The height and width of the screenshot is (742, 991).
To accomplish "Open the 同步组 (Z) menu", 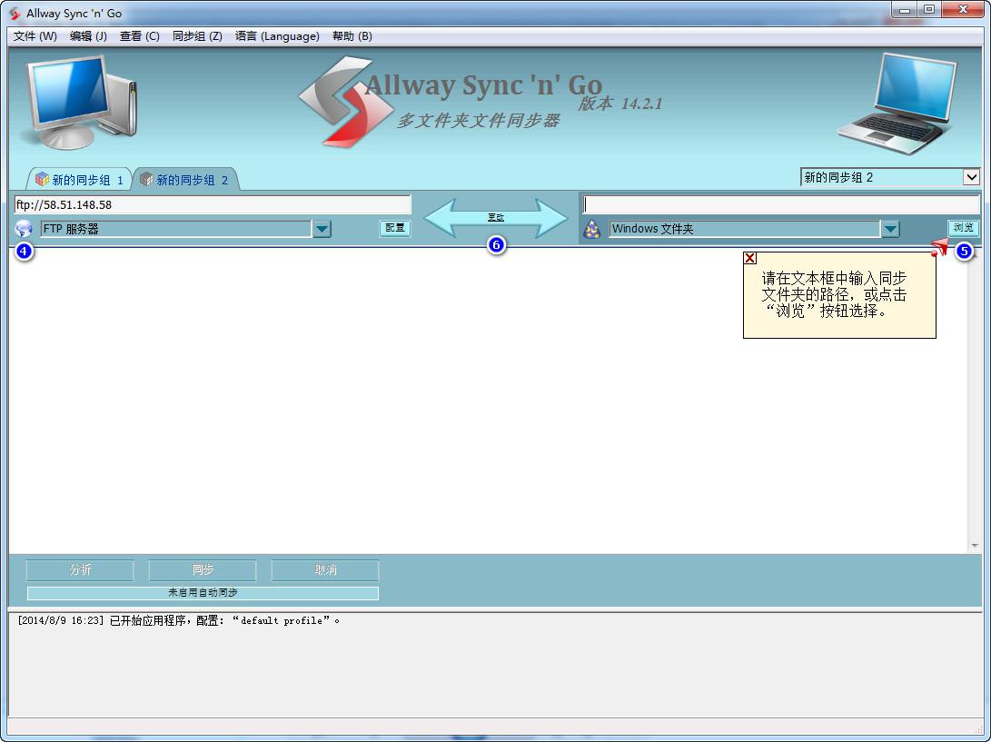I will 197,36.
